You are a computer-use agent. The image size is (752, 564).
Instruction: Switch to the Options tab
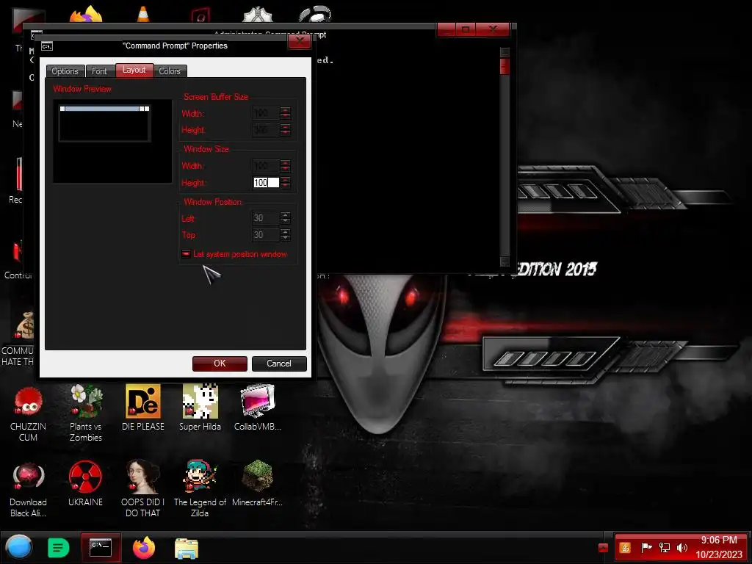click(x=65, y=71)
